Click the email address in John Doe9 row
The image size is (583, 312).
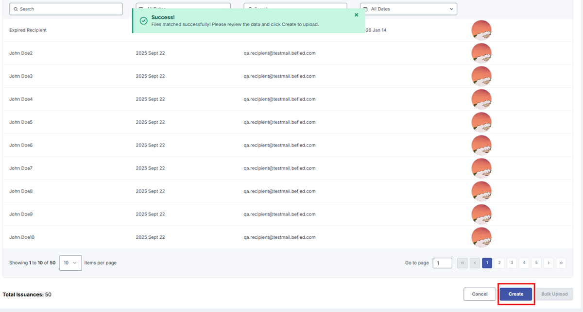[280, 214]
